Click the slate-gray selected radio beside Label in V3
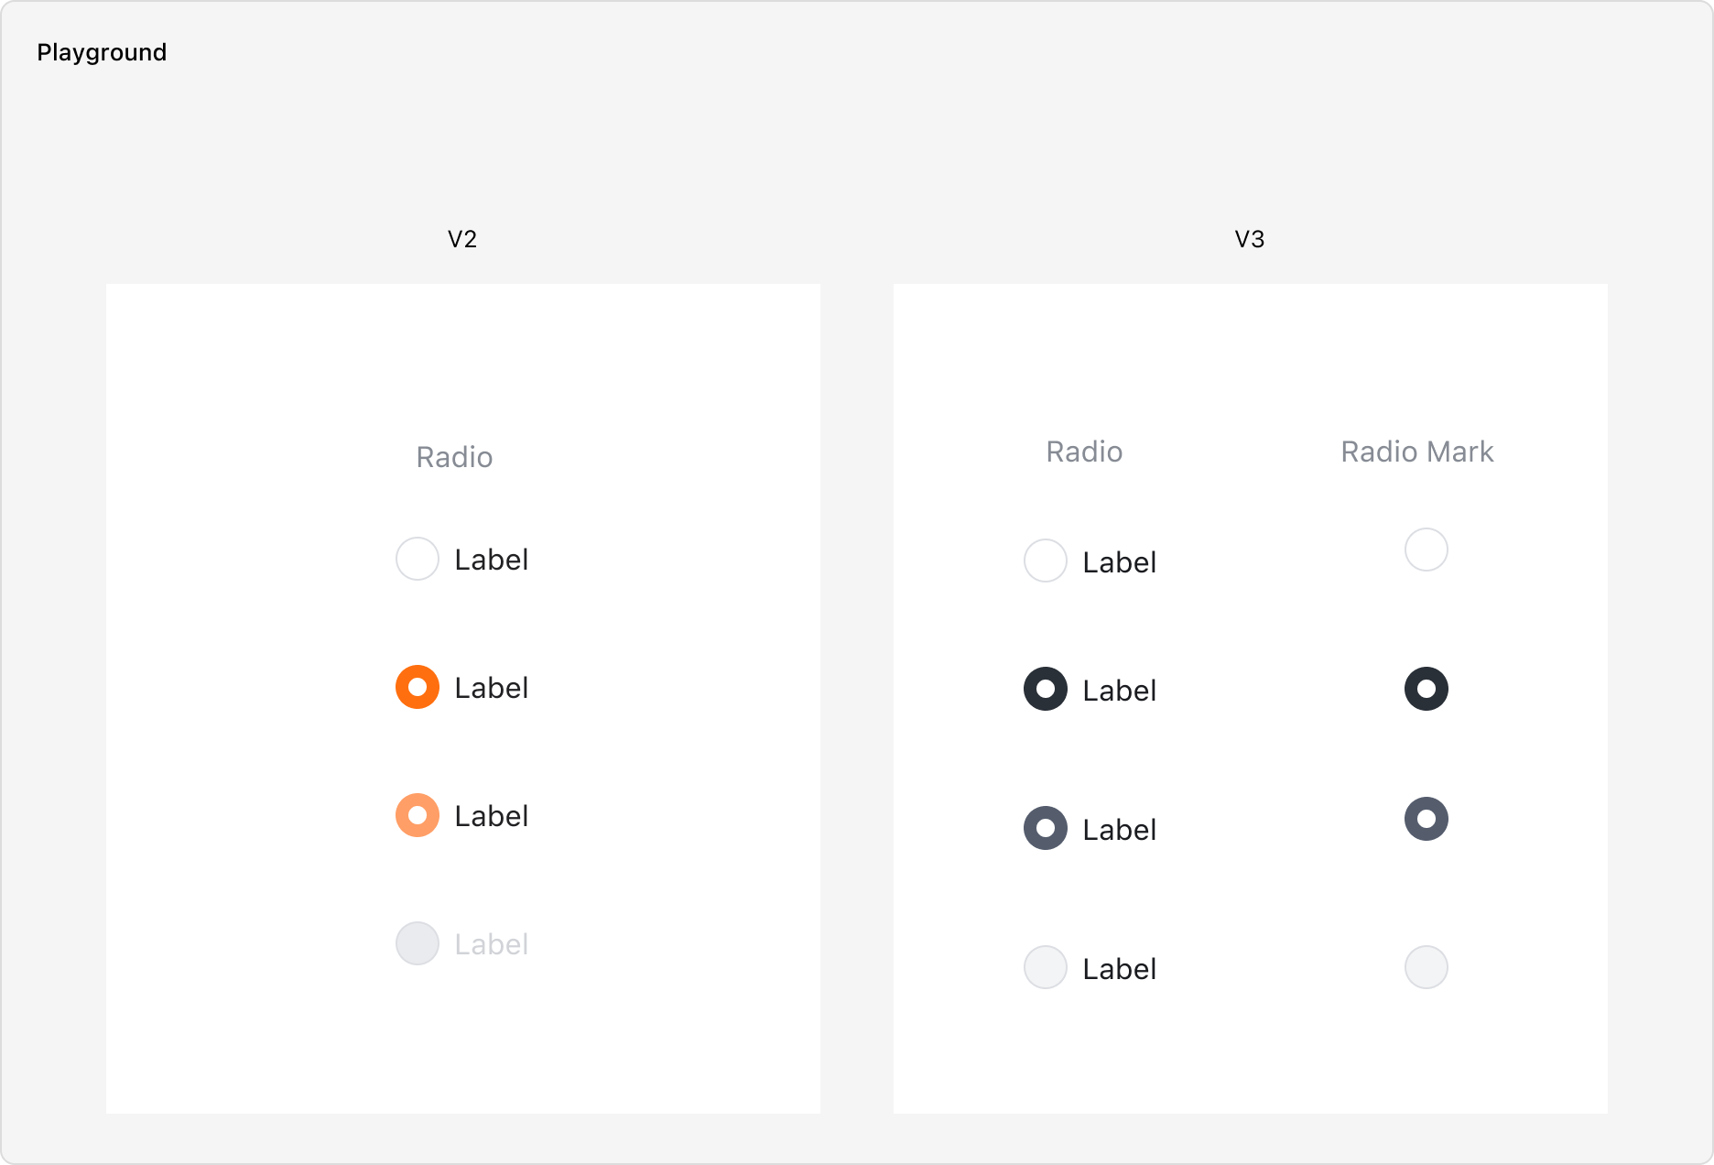 click(x=1046, y=828)
